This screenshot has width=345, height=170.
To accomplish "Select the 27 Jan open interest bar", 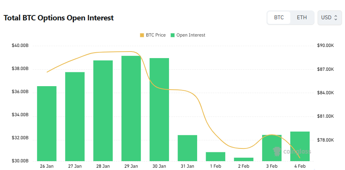I will pyautogui.click(x=75, y=116).
